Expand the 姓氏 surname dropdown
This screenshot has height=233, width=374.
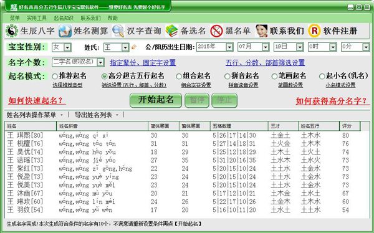[x=125, y=47]
